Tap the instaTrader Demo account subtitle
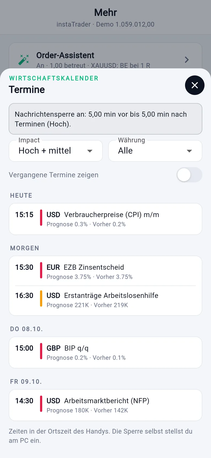 pyautogui.click(x=105, y=24)
